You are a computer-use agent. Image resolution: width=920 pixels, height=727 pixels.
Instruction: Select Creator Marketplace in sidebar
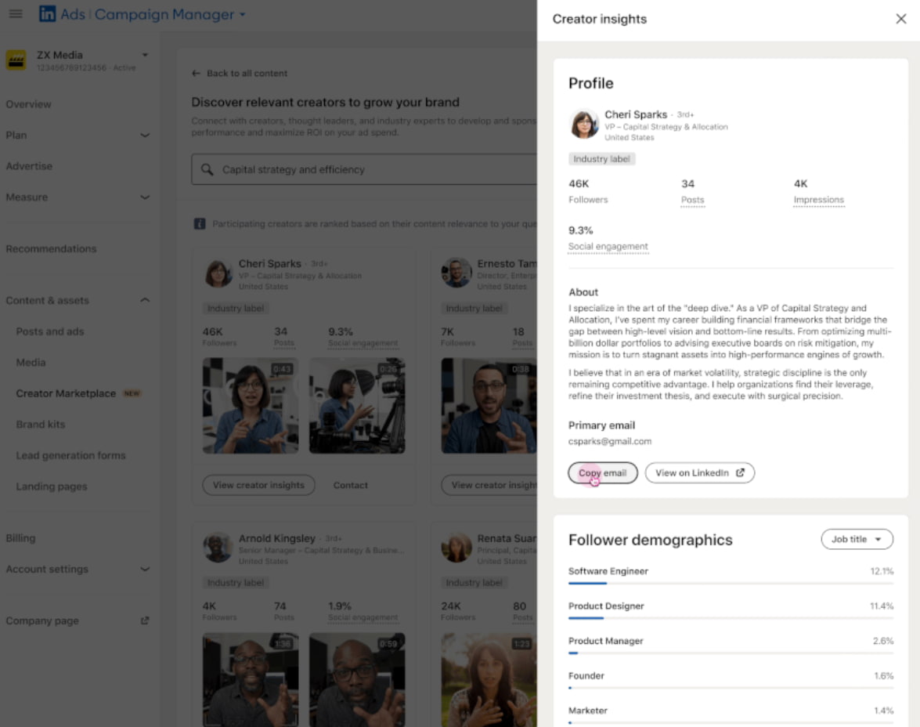point(66,393)
